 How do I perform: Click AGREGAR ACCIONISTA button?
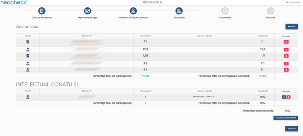coord(285,118)
